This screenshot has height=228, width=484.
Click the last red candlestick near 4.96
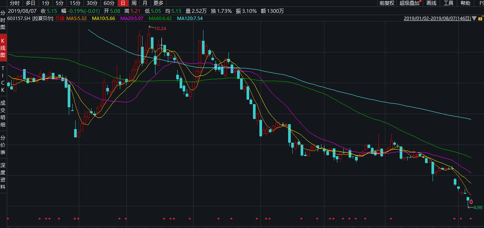471,202
